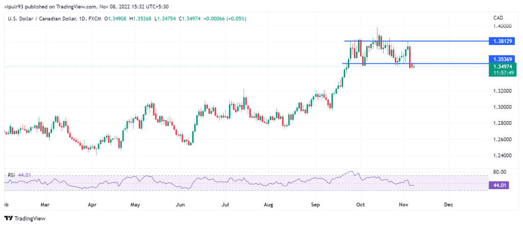Click the RSI indicator label
The height and width of the screenshot is (226, 523).
point(11,175)
